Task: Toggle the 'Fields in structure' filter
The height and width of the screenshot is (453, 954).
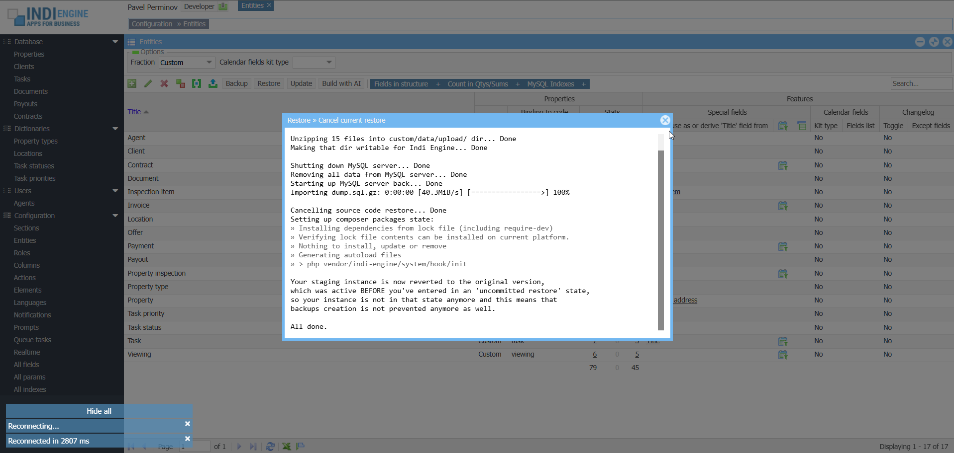Action: 407,84
